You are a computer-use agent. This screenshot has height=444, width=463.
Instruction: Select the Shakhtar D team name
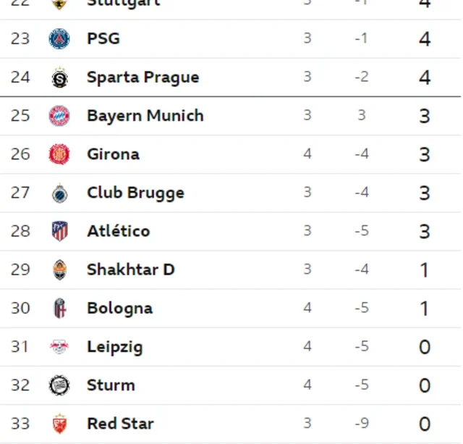[131, 269]
